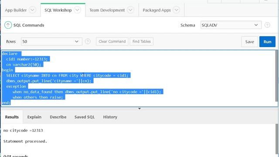Image resolution: width=279 pixels, height=157 pixels.
Task: Click the 'when no_data_found' code line
Action: [x=87, y=92]
